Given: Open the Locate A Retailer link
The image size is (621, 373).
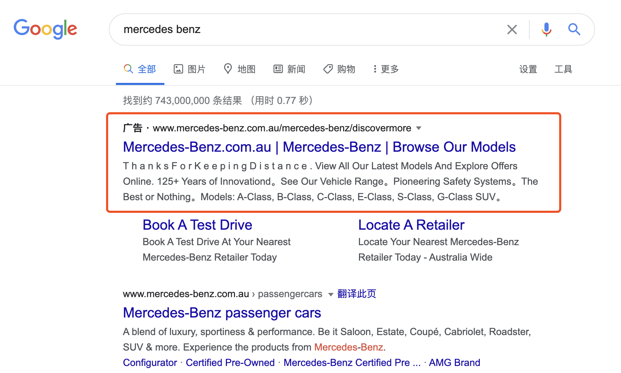Looking at the screenshot, I should [x=411, y=225].
